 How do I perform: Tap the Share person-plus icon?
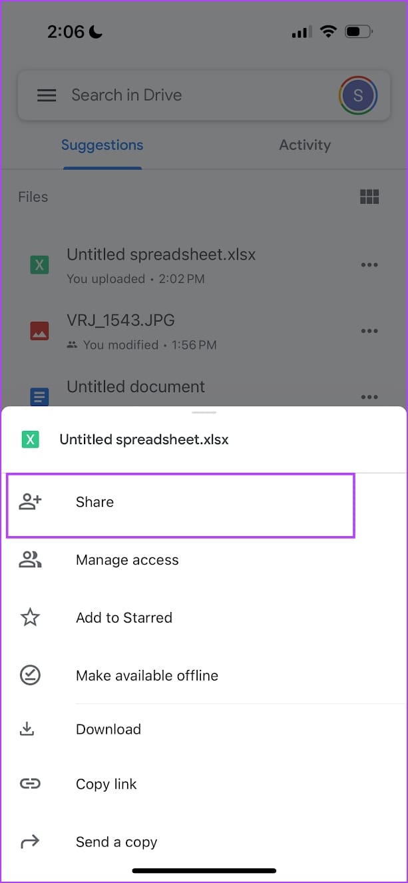pyautogui.click(x=30, y=502)
